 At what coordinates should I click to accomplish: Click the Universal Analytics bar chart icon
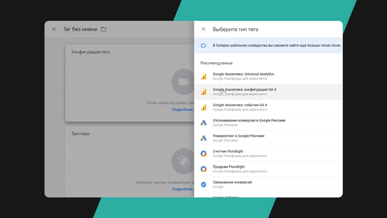pyautogui.click(x=204, y=76)
